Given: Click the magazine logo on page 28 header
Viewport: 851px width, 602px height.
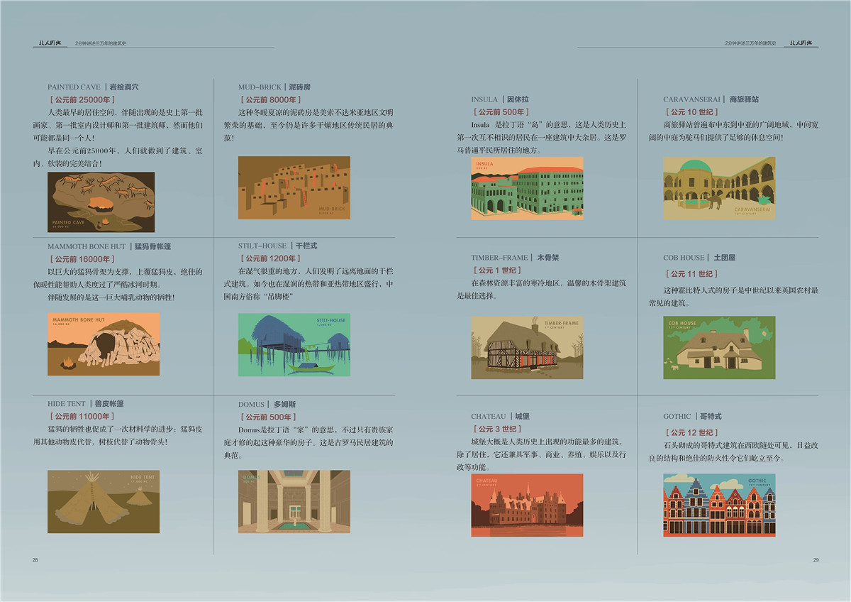Looking at the screenshot, I should pos(52,43).
